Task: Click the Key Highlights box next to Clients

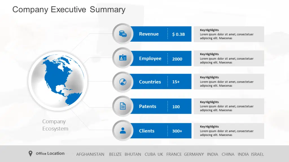Action: point(229,131)
